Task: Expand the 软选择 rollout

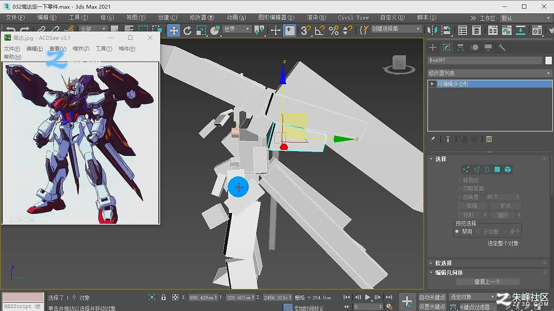Action: click(443, 263)
